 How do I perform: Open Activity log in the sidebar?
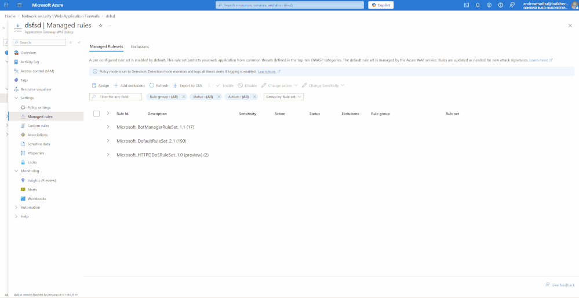point(30,62)
